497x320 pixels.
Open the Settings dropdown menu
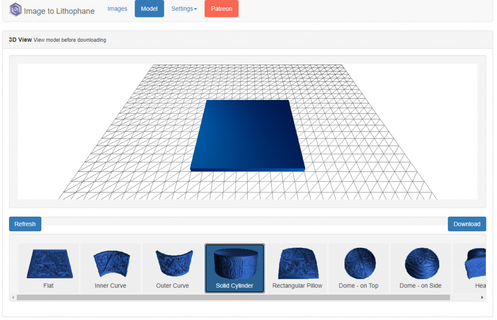[x=184, y=9]
